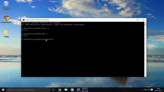
Task: Click the 'v4.1.2' version output
Action: click(x=24, y=30)
